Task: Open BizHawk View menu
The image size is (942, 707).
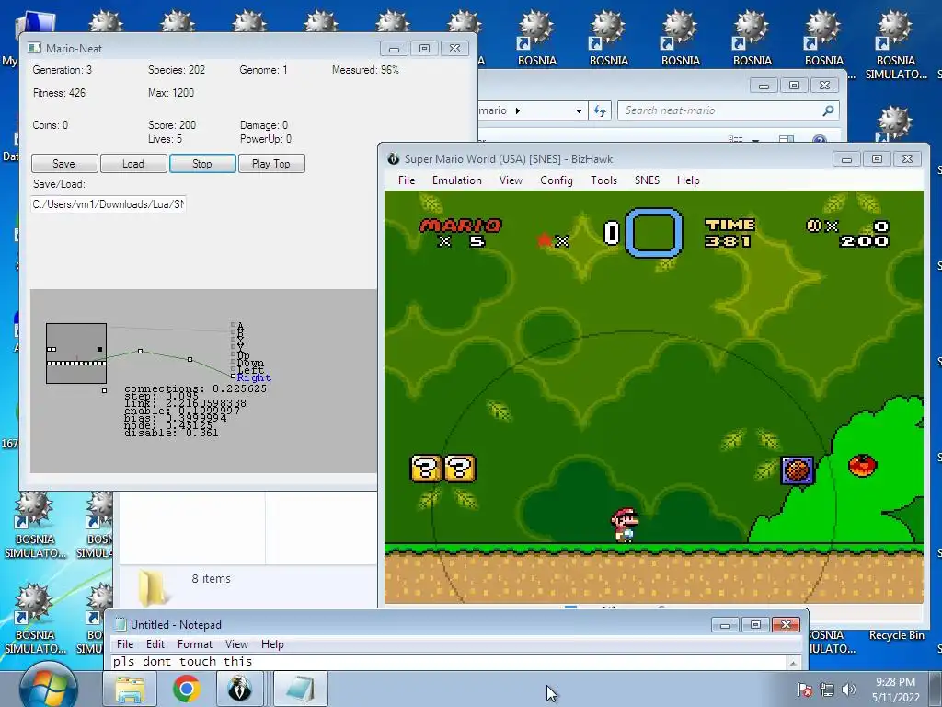Action: tap(511, 180)
